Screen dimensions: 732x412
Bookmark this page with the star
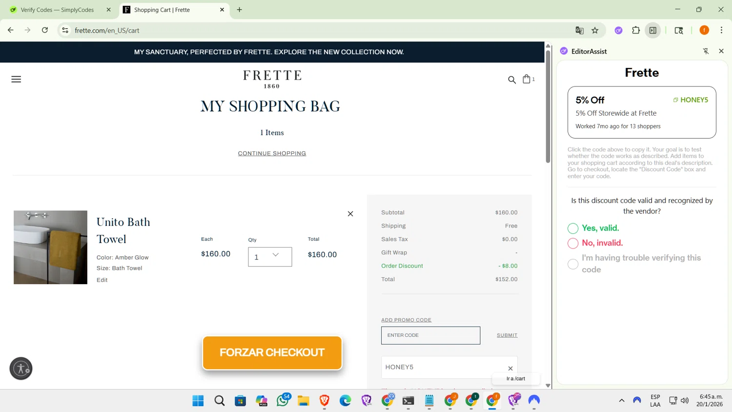(595, 30)
